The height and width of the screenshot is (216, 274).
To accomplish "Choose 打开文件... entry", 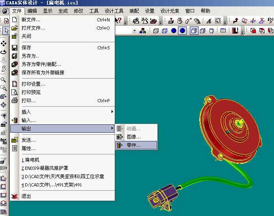I will click(62, 28).
